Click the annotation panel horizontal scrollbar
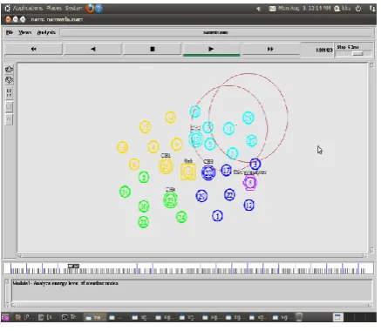This screenshot has width=381, height=331. pyautogui.click(x=192, y=305)
